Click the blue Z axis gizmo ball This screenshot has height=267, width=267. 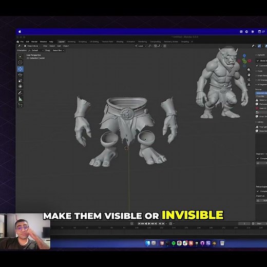click(244, 55)
